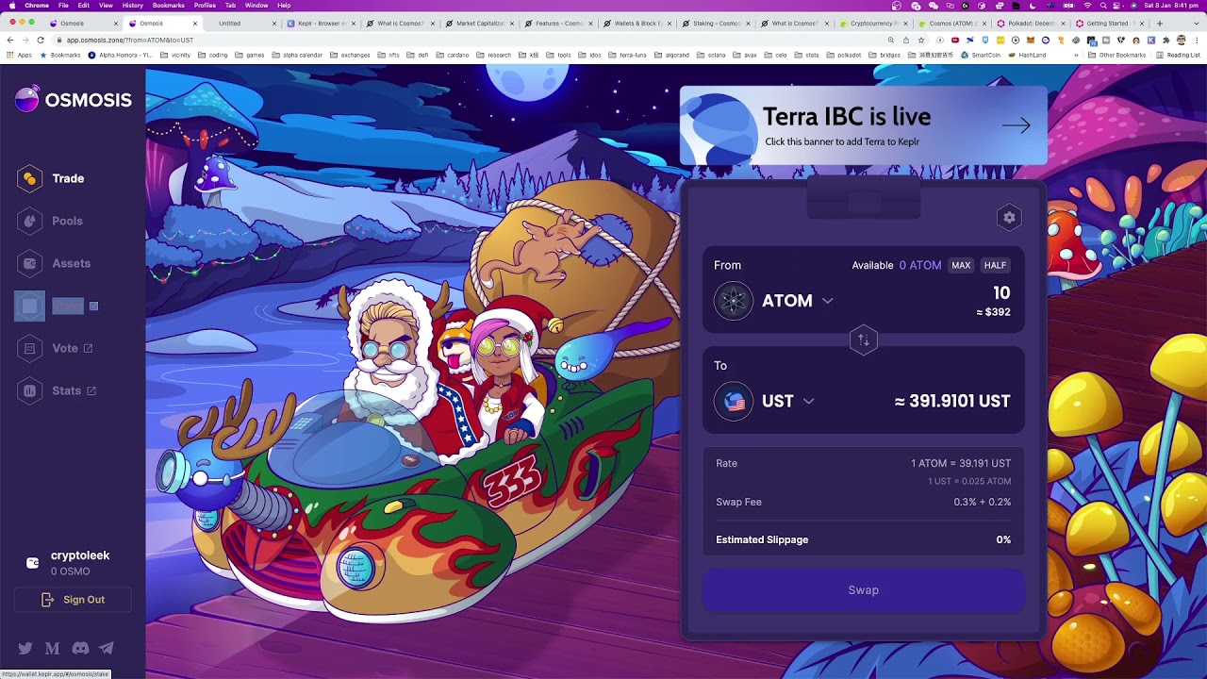Click the 1 ATOM = 39.191 UST rate

coord(961,463)
